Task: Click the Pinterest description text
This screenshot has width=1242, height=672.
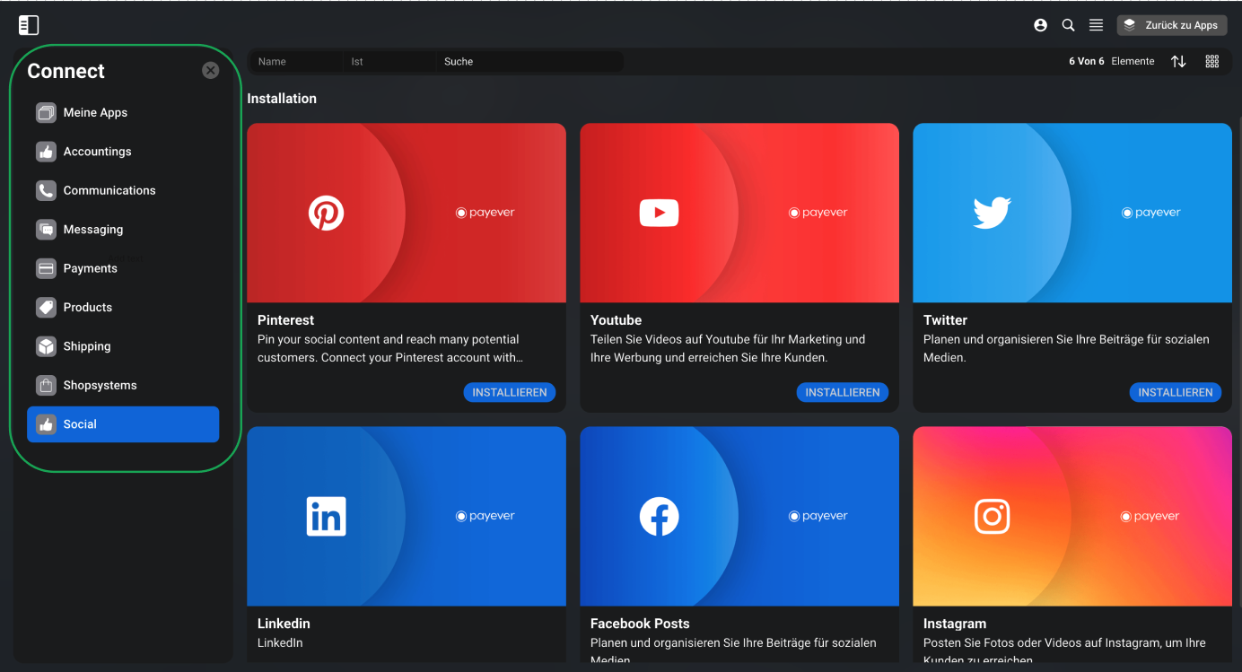Action: click(390, 348)
